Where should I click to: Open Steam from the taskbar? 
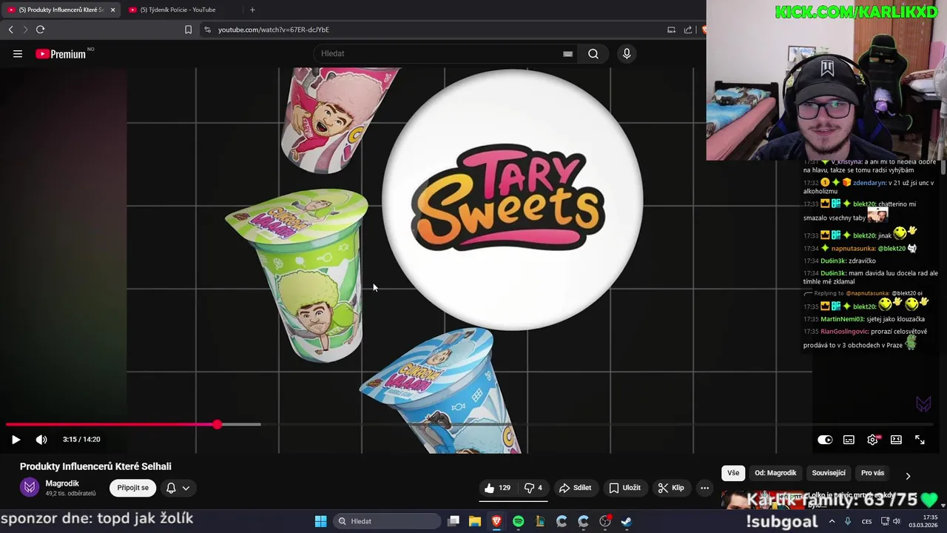click(627, 521)
